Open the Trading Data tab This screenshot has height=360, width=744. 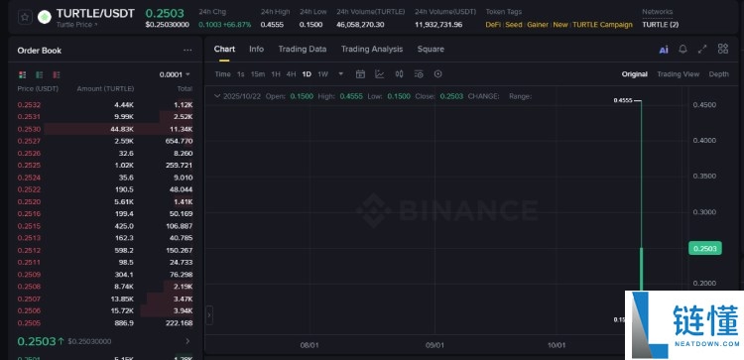303,49
